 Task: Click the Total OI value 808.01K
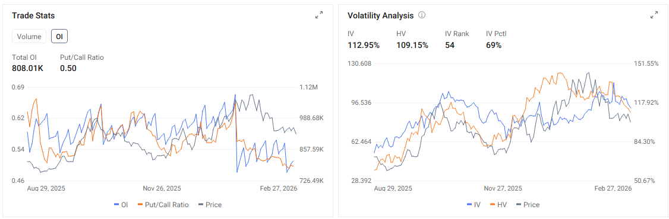28,68
